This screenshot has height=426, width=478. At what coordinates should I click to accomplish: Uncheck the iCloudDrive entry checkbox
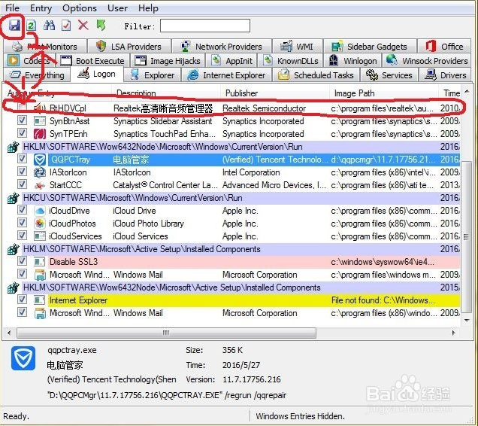(22, 210)
